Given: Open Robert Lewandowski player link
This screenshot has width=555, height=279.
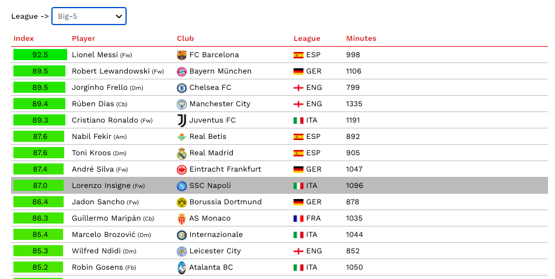Looking at the screenshot, I should [111, 71].
